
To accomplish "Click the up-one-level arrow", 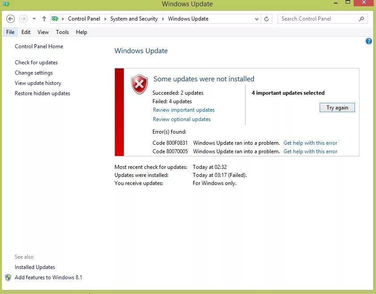I will 43,18.
